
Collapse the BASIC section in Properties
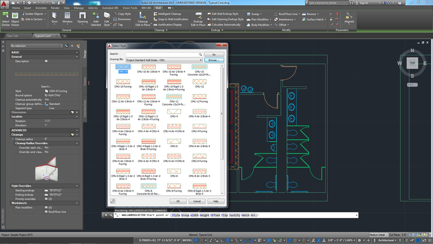point(77,52)
